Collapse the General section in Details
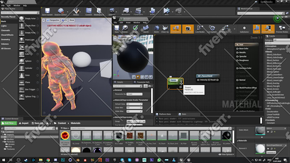The image size is (290, 163). point(114,90)
